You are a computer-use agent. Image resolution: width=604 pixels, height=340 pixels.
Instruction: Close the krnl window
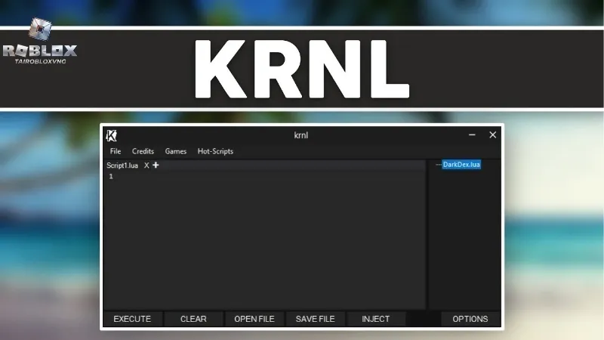point(493,135)
